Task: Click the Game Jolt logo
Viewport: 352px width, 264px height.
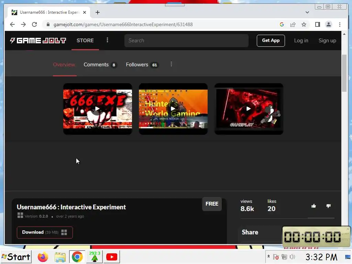Action: pyautogui.click(x=38, y=41)
